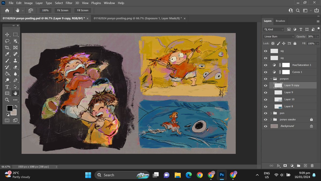
Task: Select the Lasso tool
Action: [x=7, y=41]
